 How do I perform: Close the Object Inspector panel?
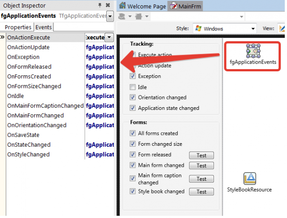108,5
